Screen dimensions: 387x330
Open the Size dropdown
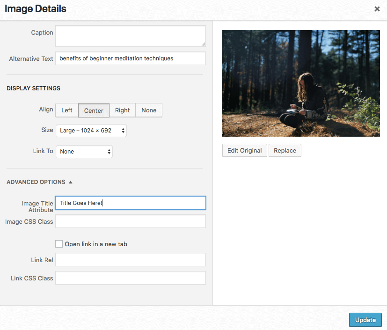click(91, 131)
